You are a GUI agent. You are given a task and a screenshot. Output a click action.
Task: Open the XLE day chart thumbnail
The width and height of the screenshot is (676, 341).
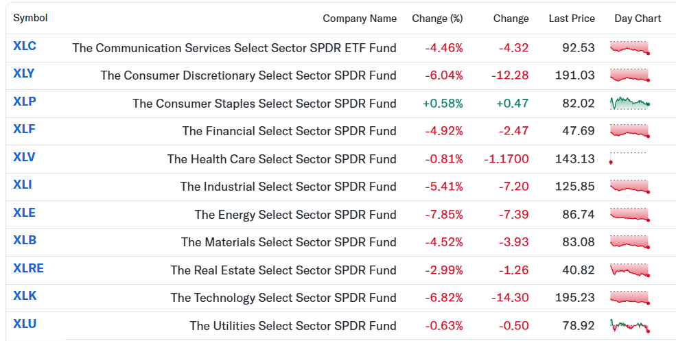630,214
